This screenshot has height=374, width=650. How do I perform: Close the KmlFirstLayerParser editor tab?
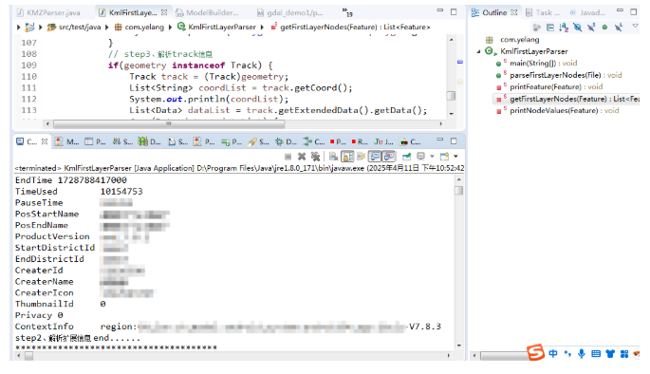click(x=164, y=12)
